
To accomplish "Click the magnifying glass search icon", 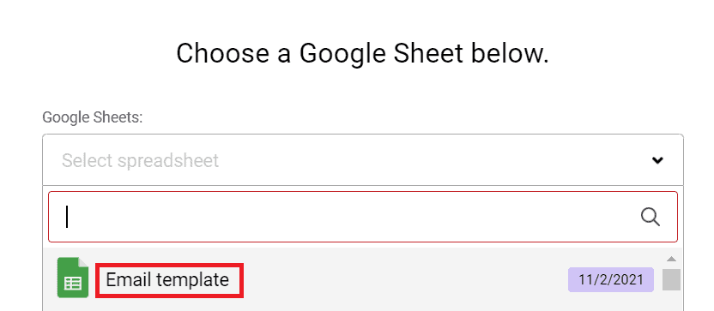I will tap(650, 217).
